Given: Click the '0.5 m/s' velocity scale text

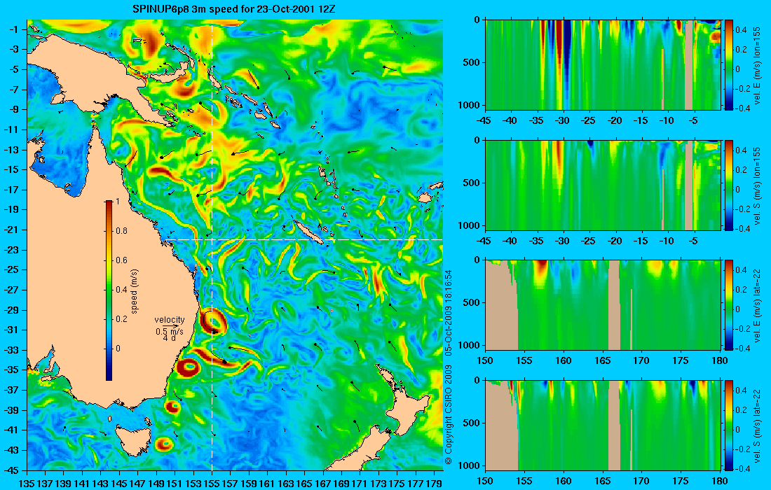Looking at the screenshot, I should pyautogui.click(x=170, y=331).
